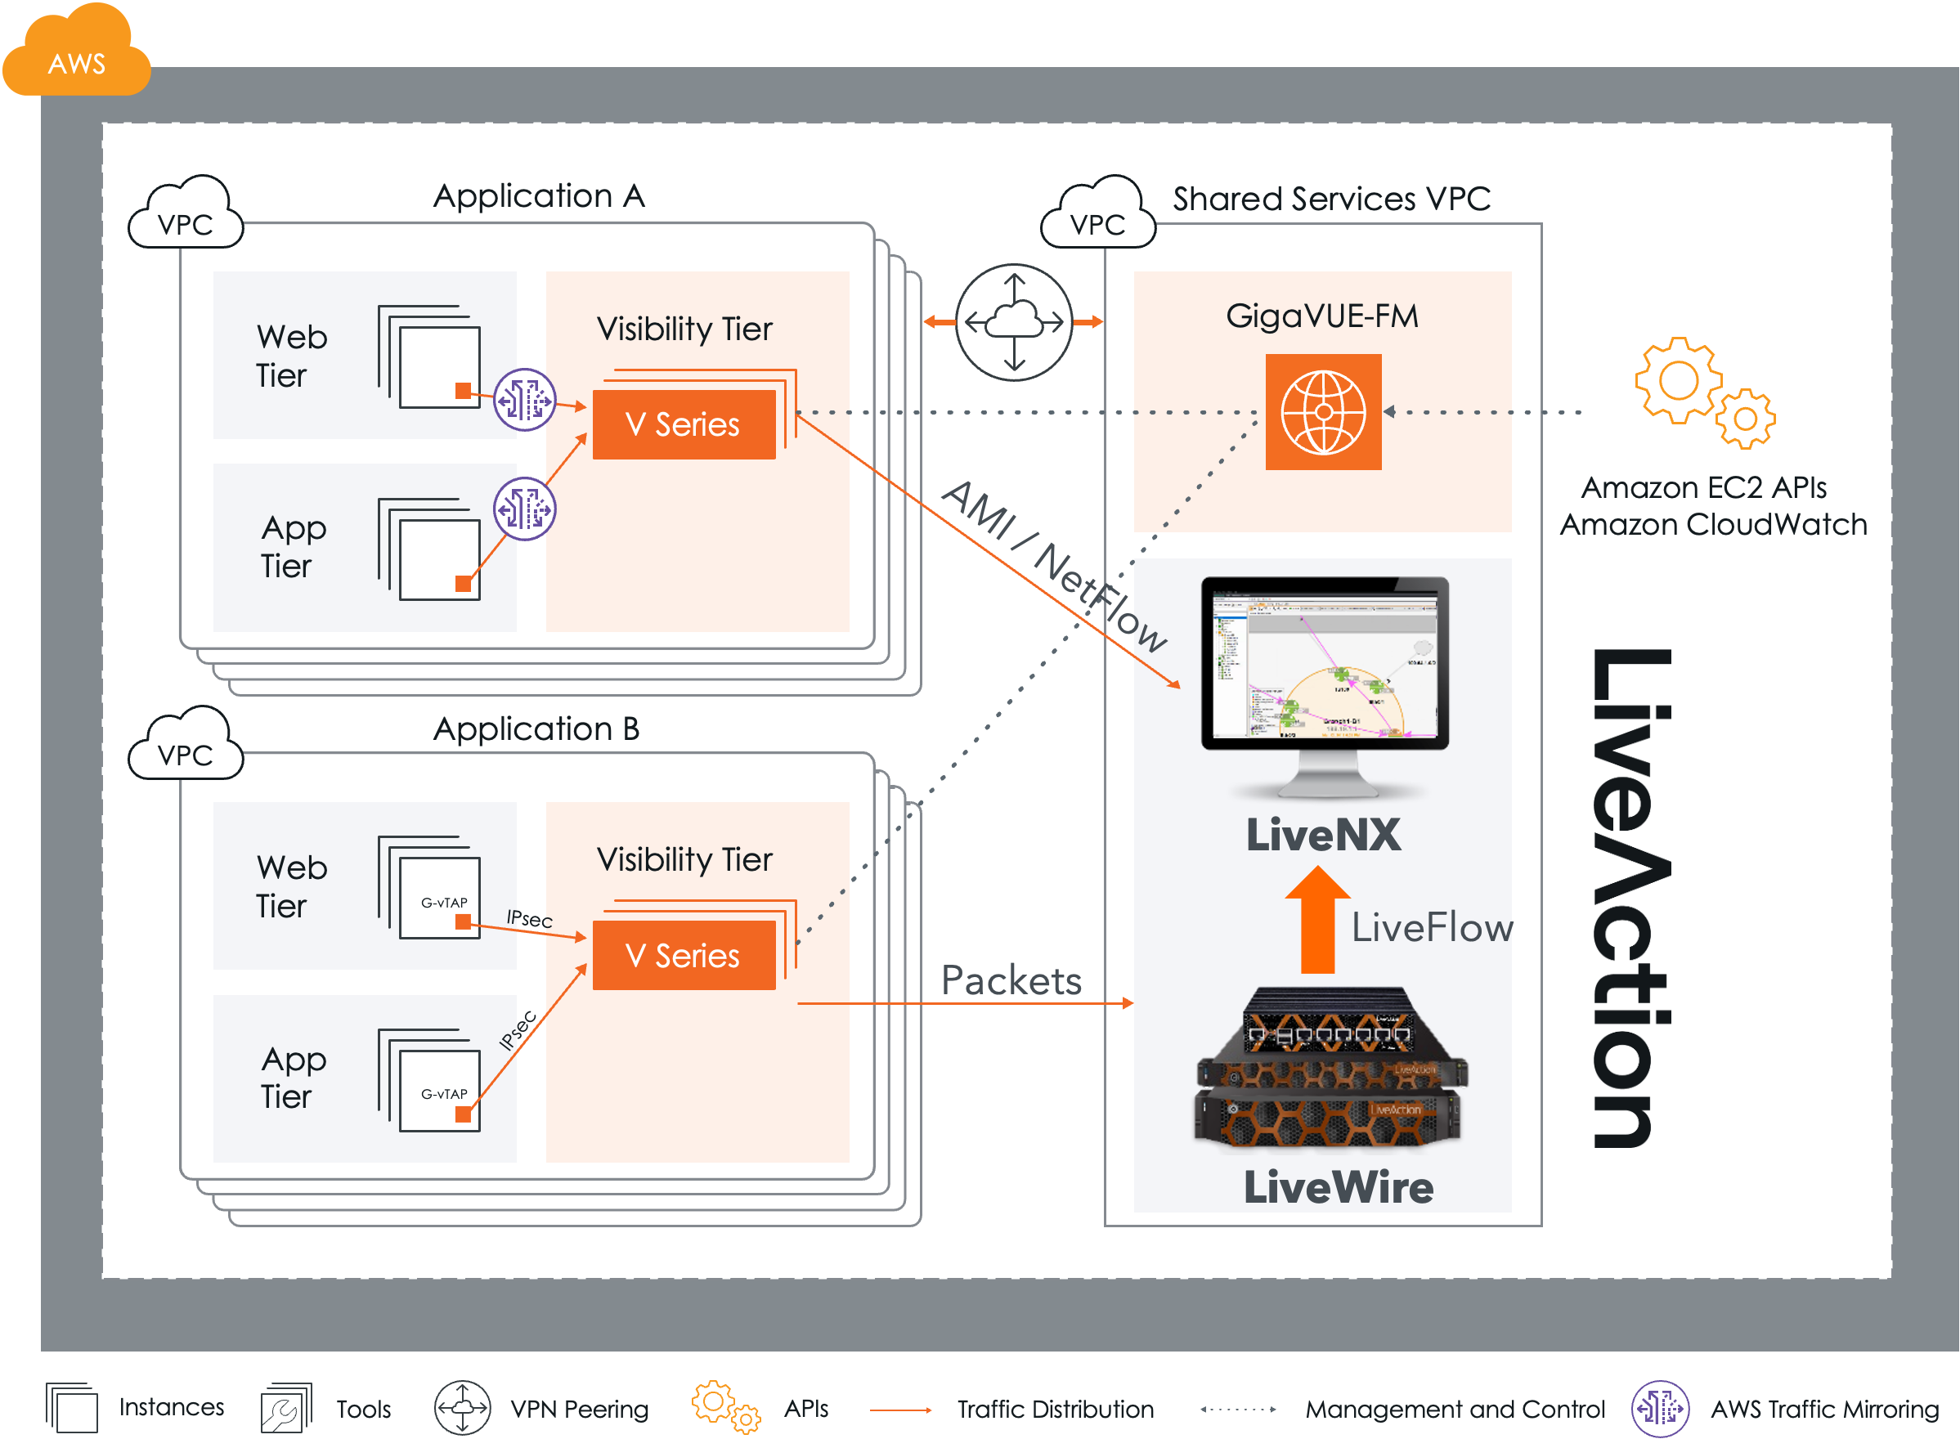Click App Tier traffic mirroring icon in Application A
This screenshot has width=1960, height=1439.
tap(524, 509)
